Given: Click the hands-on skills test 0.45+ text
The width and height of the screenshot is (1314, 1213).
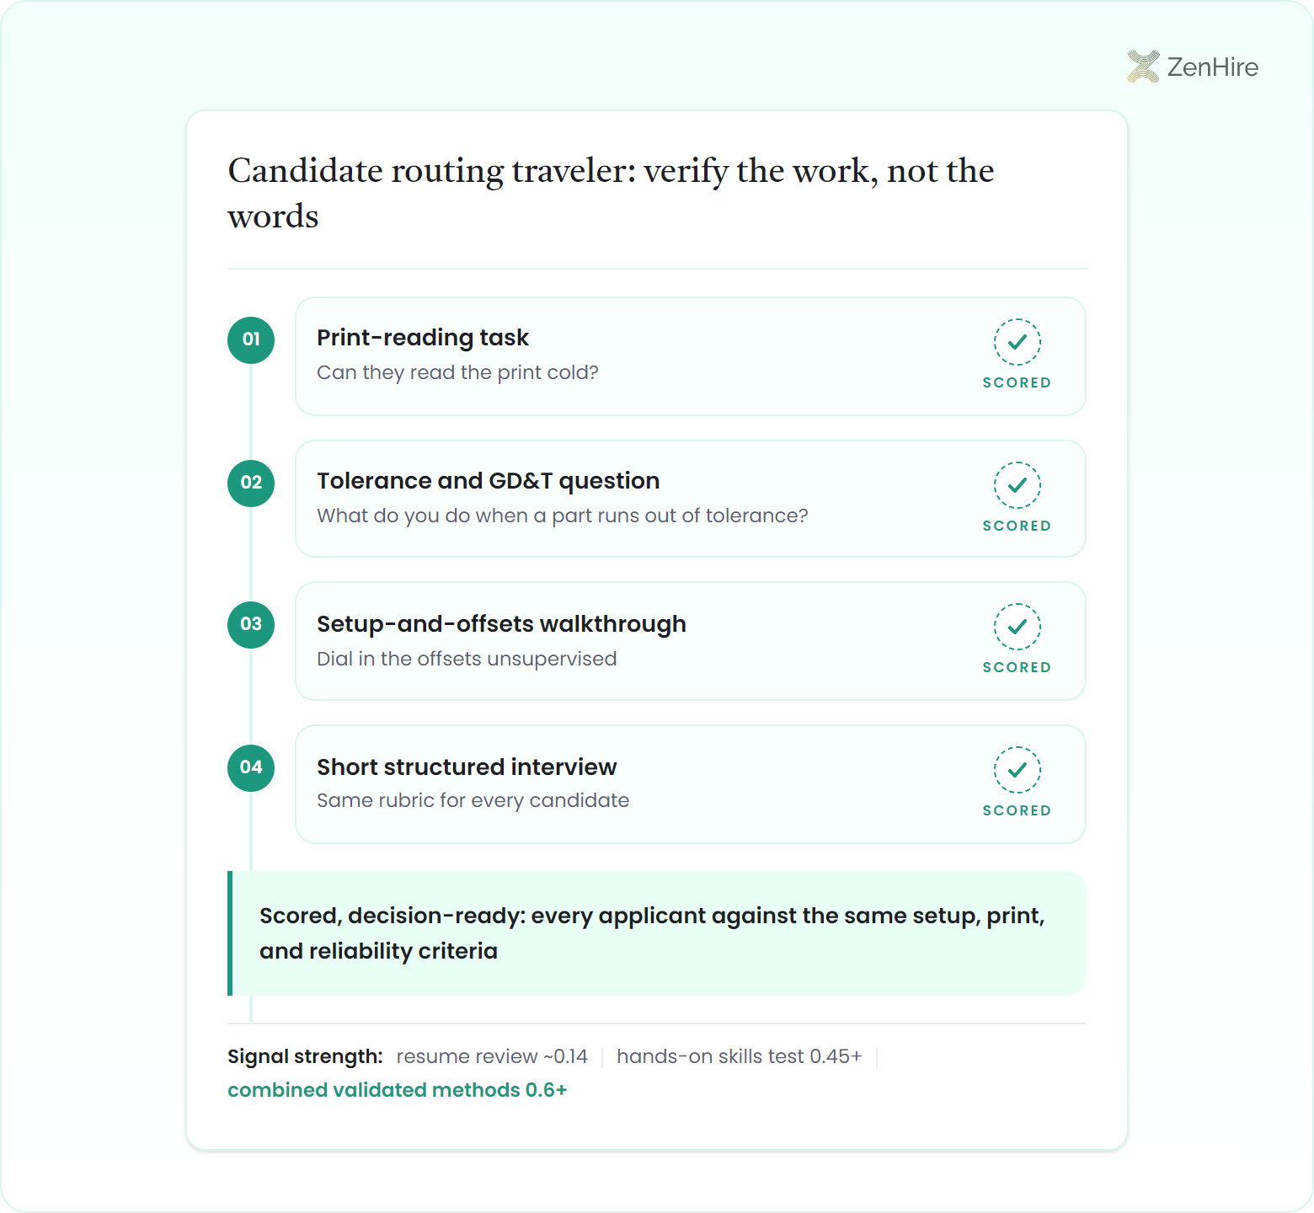Looking at the screenshot, I should pyautogui.click(x=740, y=1056).
